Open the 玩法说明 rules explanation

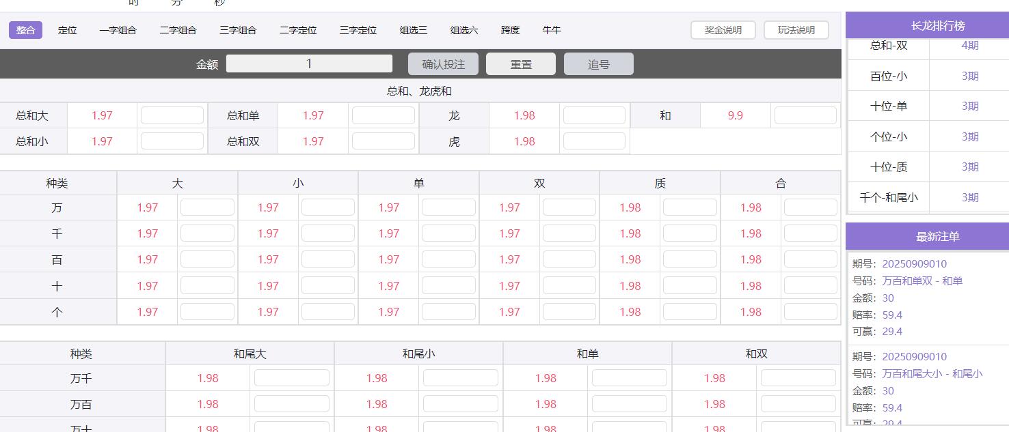tap(796, 30)
